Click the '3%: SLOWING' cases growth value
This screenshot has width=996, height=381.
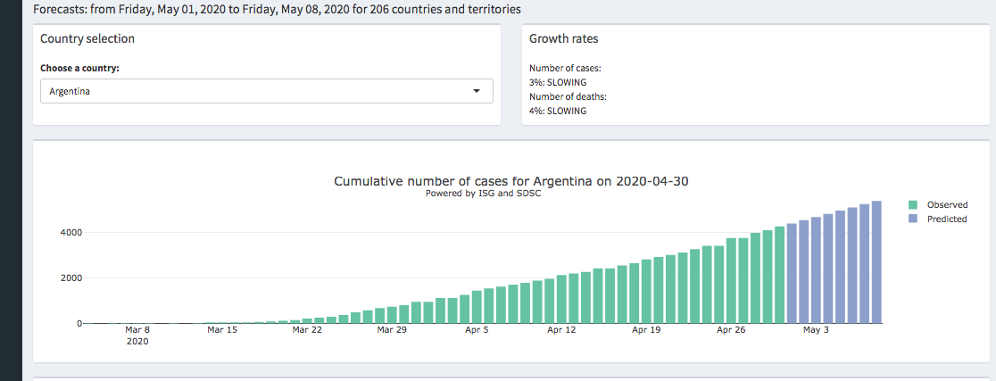pyautogui.click(x=557, y=82)
